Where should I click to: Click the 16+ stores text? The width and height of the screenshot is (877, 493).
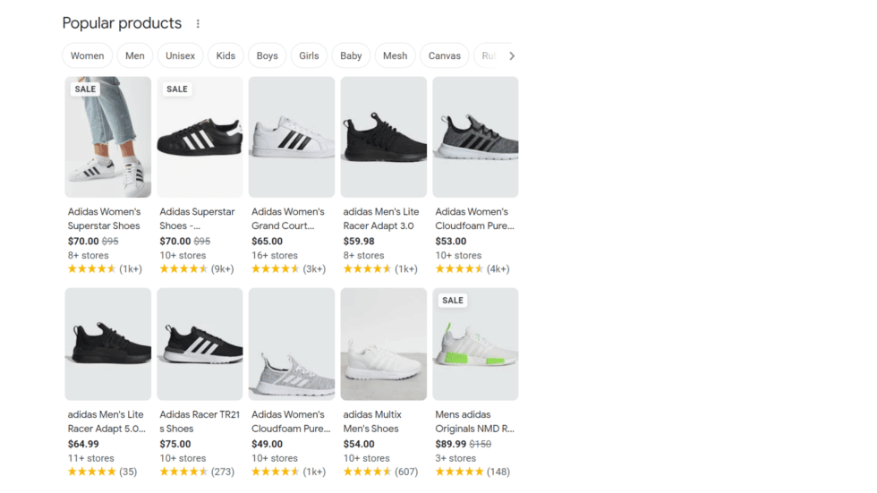pos(274,255)
